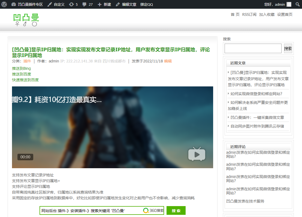Open the comments bubble showing 27

[87, 4]
